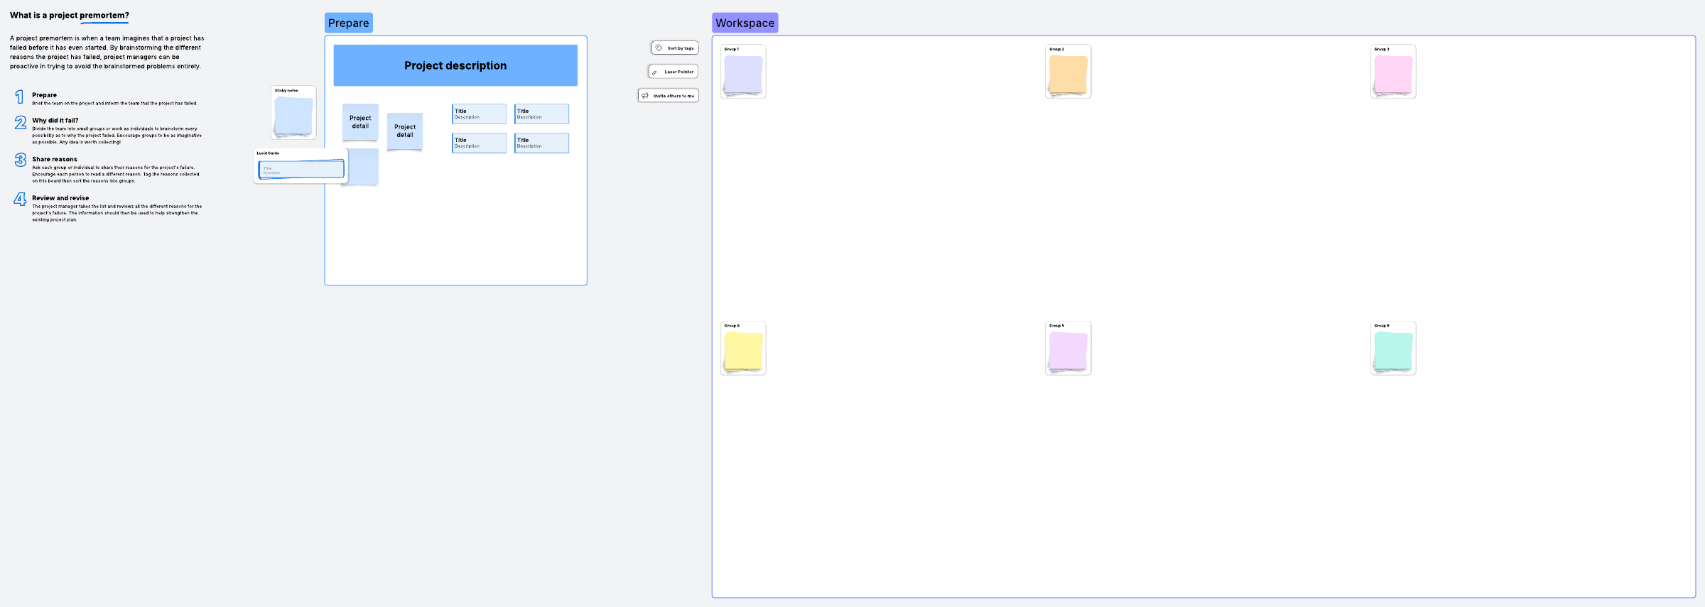This screenshot has height=607, width=1705.
Task: Pick the orange Group 2 sticky stack
Action: tap(1068, 75)
